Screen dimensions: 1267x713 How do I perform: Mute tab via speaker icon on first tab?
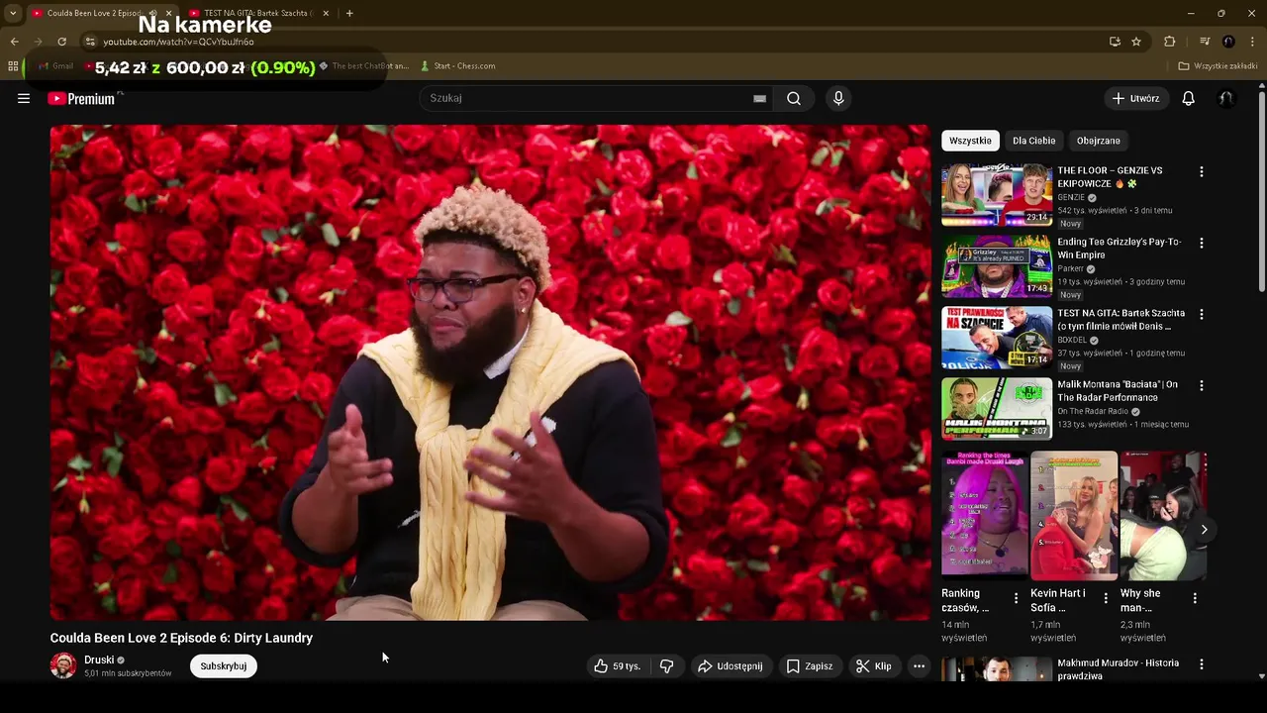(x=152, y=13)
